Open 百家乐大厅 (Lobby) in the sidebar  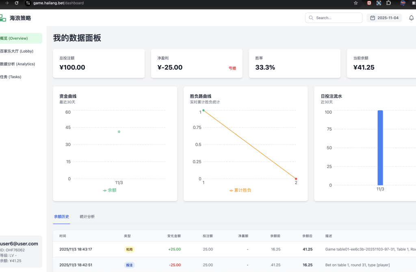click(x=17, y=51)
